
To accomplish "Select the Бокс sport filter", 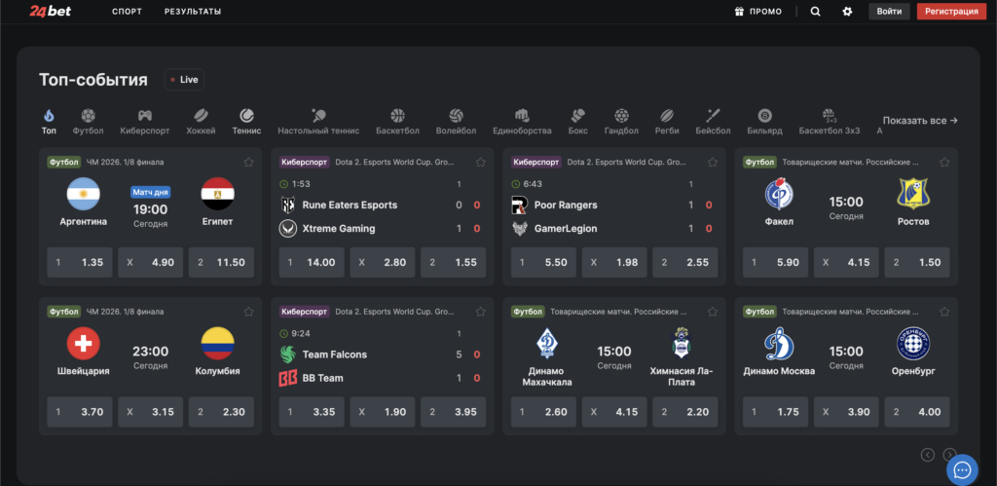I will point(578,122).
